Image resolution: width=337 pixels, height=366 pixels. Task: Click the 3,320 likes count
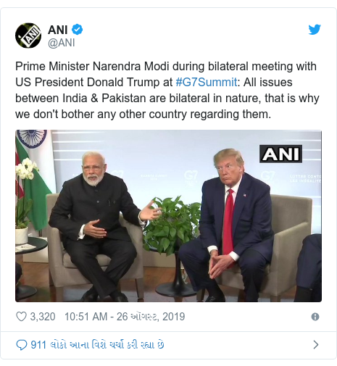tap(43, 317)
